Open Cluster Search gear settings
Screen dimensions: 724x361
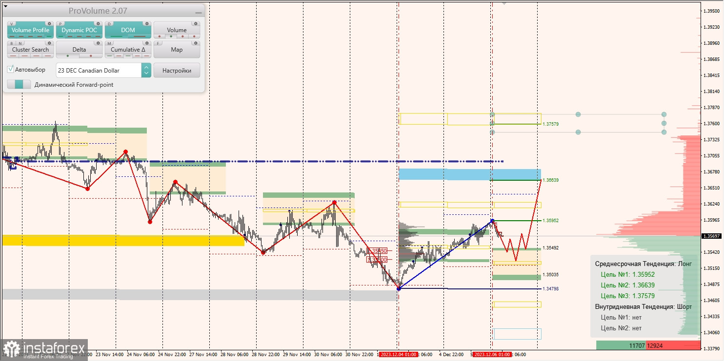point(49,43)
